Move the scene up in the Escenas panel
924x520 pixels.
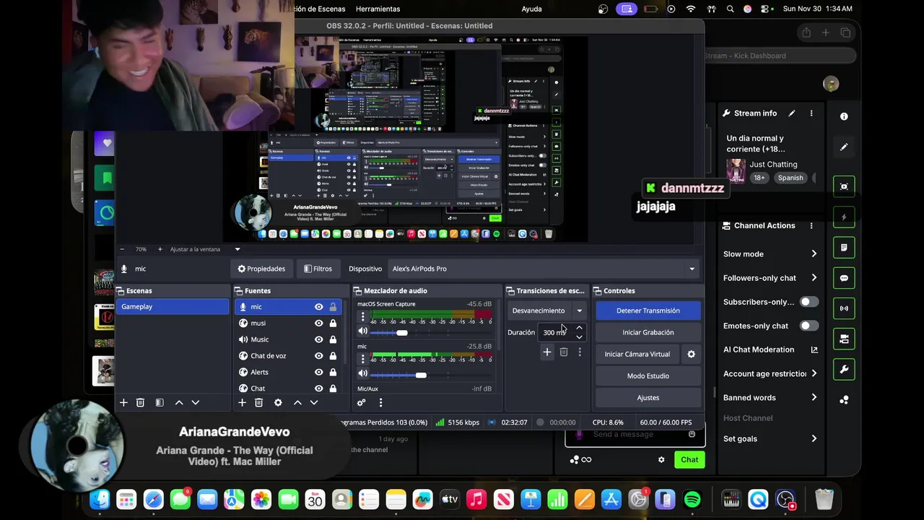pyautogui.click(x=179, y=402)
